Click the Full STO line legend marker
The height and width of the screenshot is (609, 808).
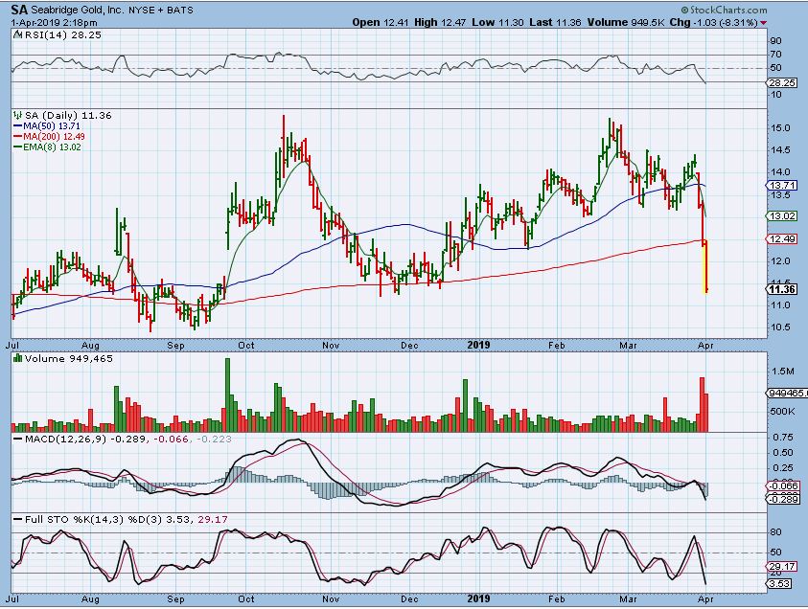[16, 519]
